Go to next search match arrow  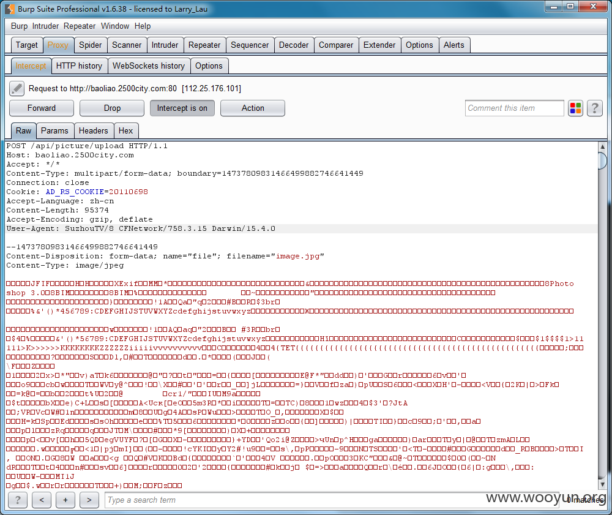[89, 500]
